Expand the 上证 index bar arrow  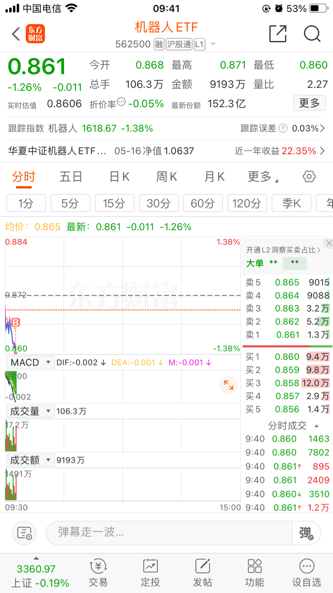pyautogui.click(x=36, y=558)
